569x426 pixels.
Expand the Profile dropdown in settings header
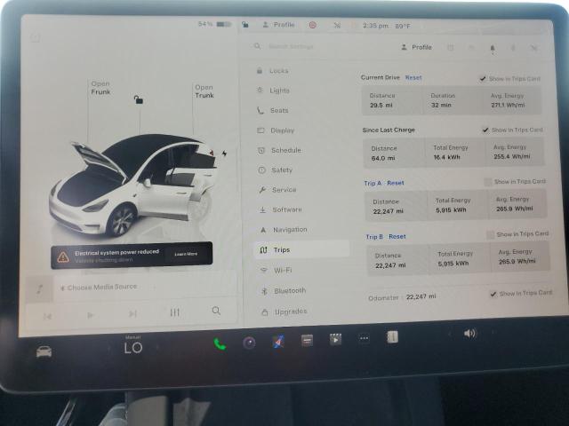pos(416,47)
